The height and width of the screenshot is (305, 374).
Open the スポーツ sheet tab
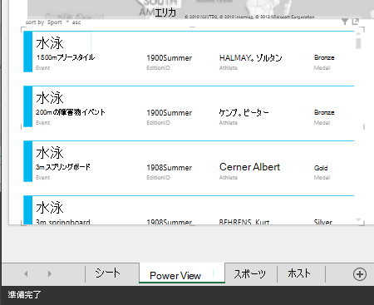[250, 273]
